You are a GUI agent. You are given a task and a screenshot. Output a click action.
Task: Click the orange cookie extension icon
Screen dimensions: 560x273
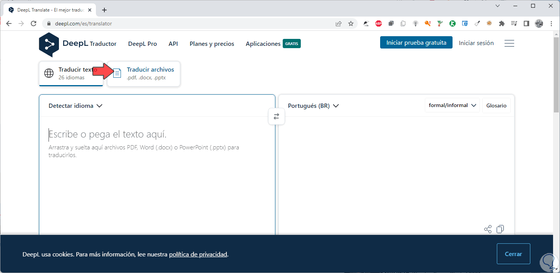[489, 23]
